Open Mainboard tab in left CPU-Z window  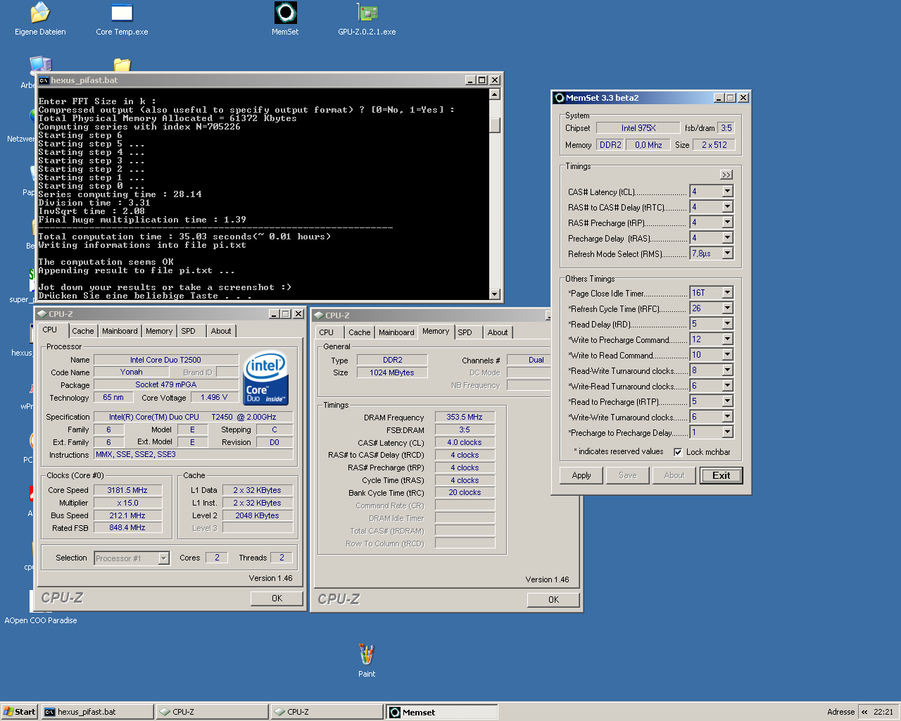[120, 331]
